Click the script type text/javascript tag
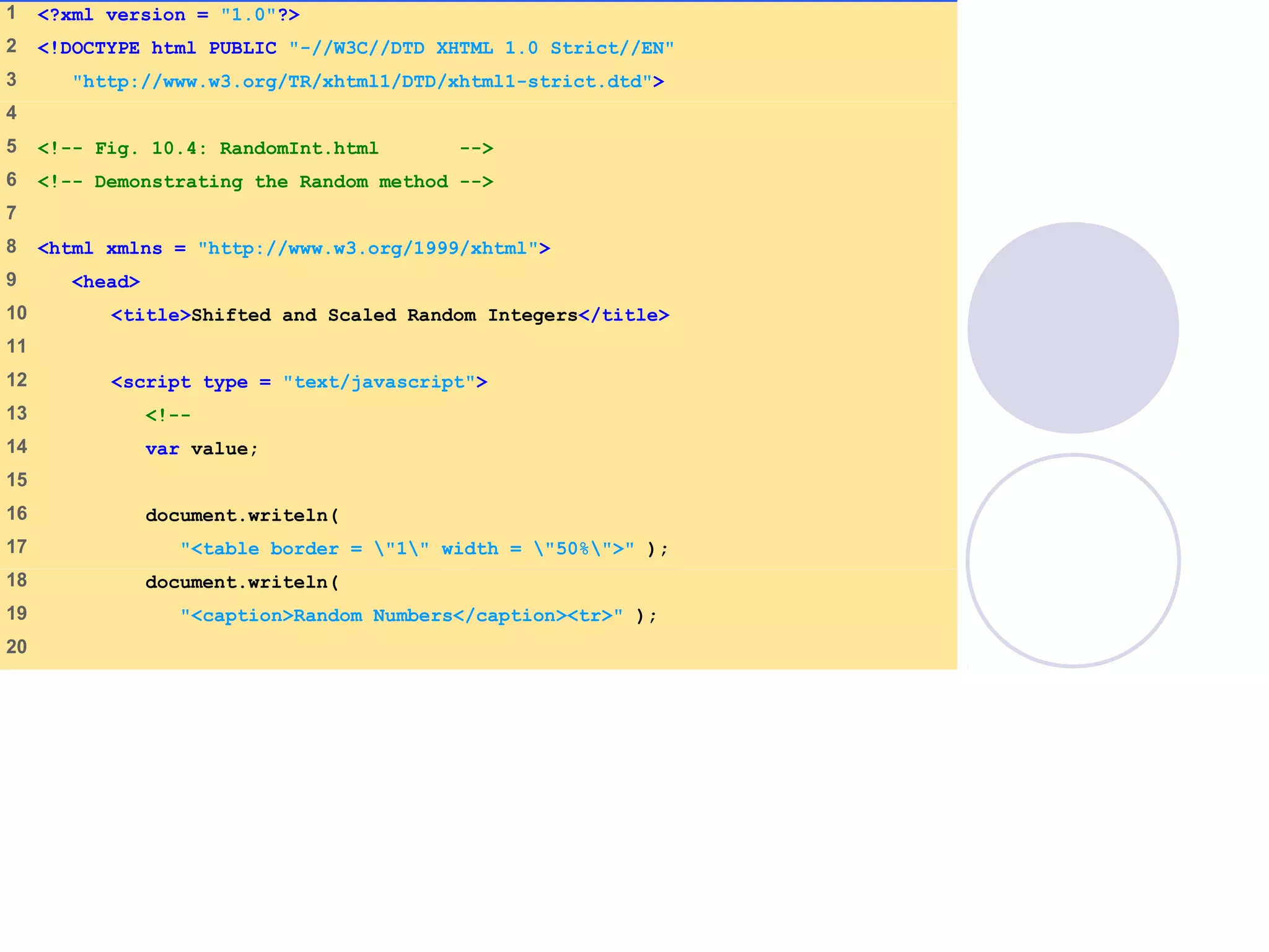Viewport: 1269px width, 952px height. [x=299, y=382]
